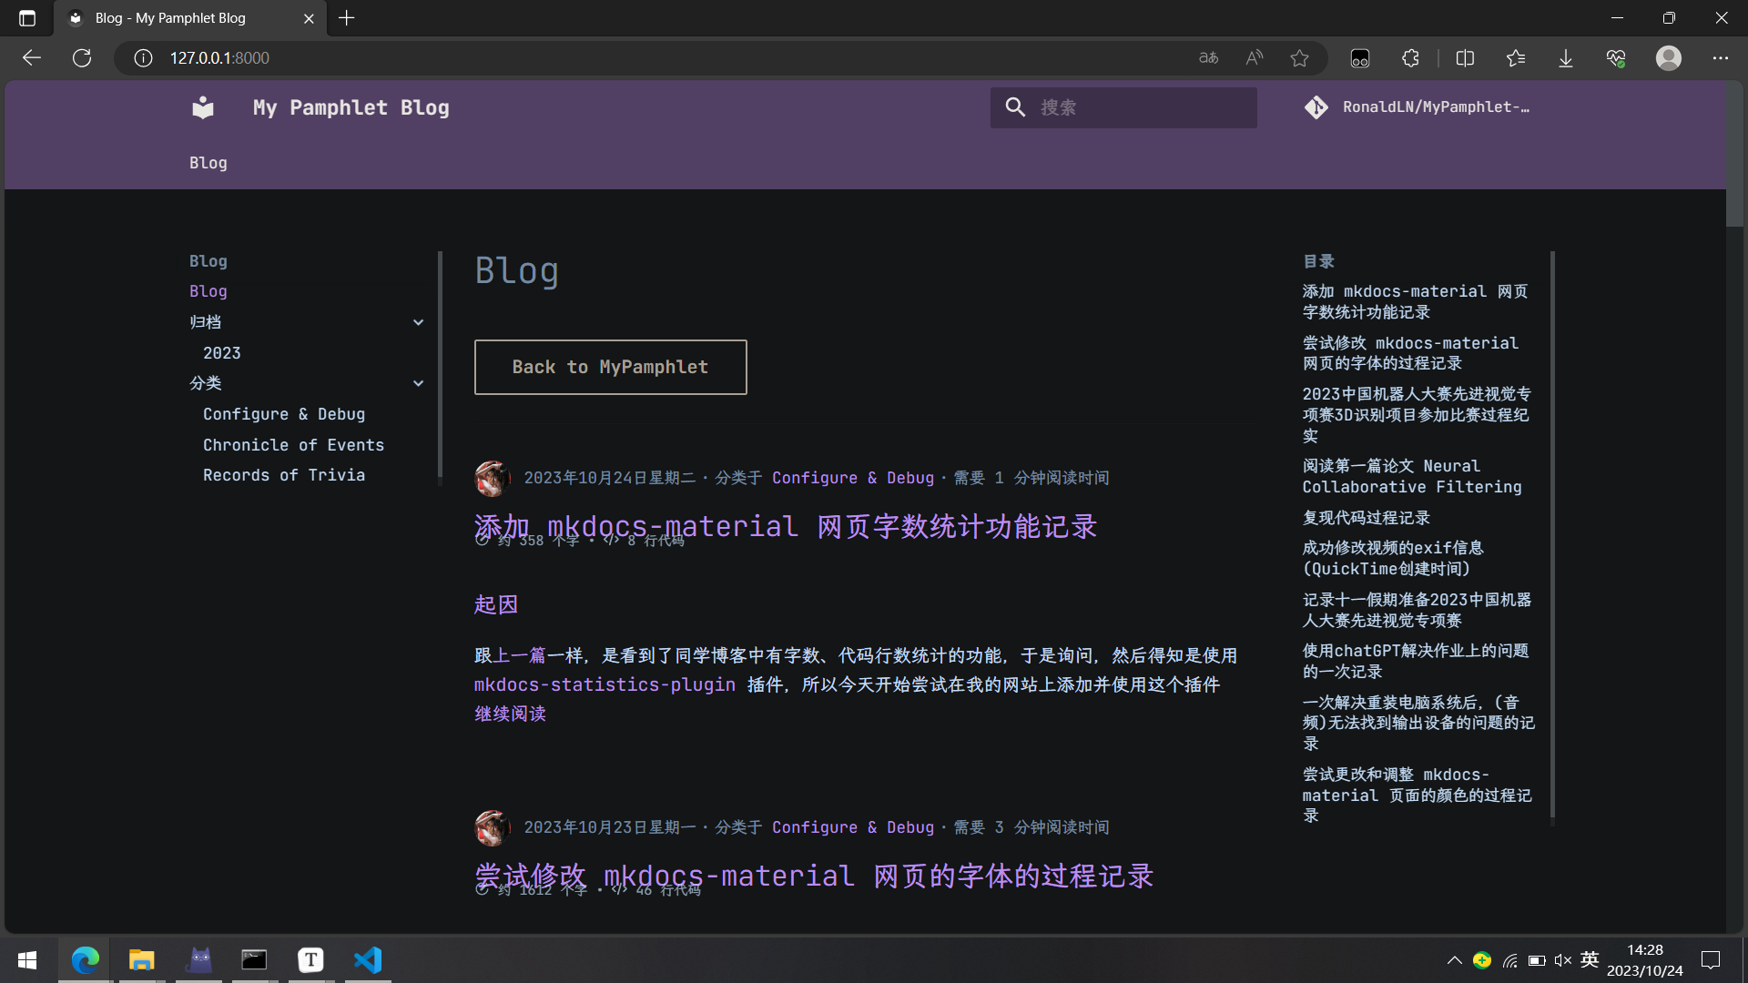Collapse the 归档 section chevron
Screen dimensions: 1748x983
coord(418,322)
